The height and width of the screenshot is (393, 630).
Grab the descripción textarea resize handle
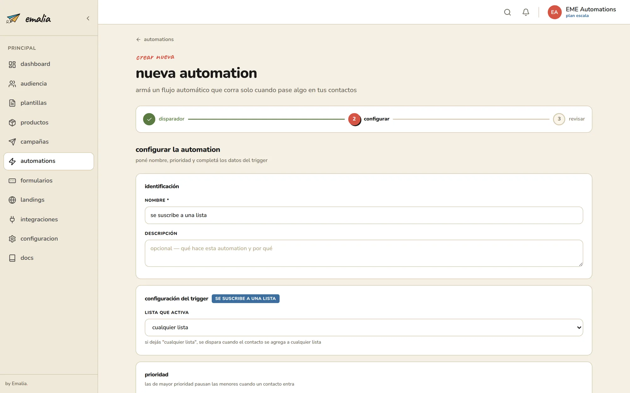pyautogui.click(x=581, y=264)
